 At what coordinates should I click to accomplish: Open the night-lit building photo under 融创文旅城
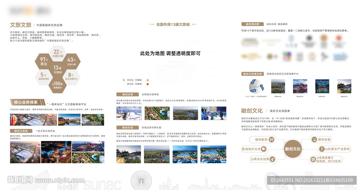tap(56, 152)
